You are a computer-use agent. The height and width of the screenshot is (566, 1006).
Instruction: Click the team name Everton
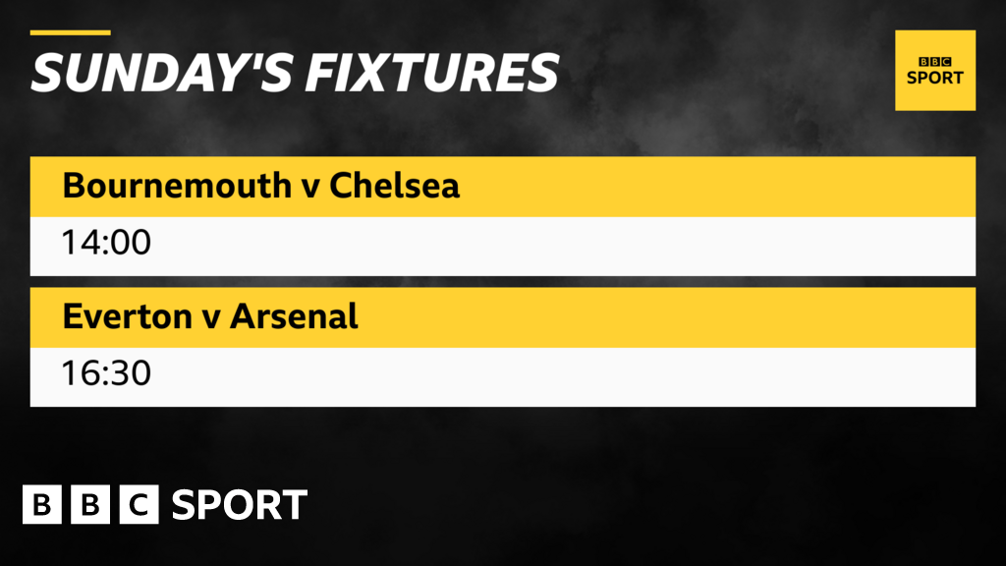(x=127, y=316)
